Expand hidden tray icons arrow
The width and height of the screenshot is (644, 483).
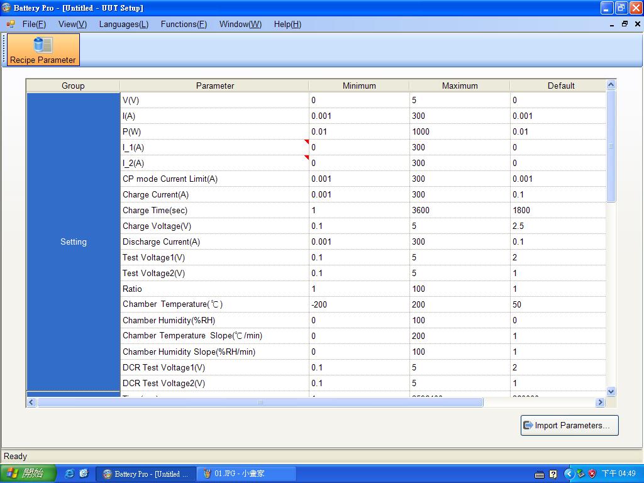click(x=569, y=474)
